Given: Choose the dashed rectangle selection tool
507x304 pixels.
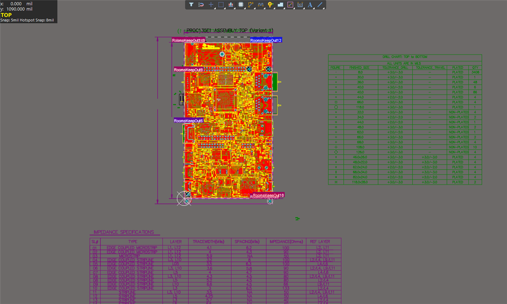Looking at the screenshot, I should click(x=221, y=5).
